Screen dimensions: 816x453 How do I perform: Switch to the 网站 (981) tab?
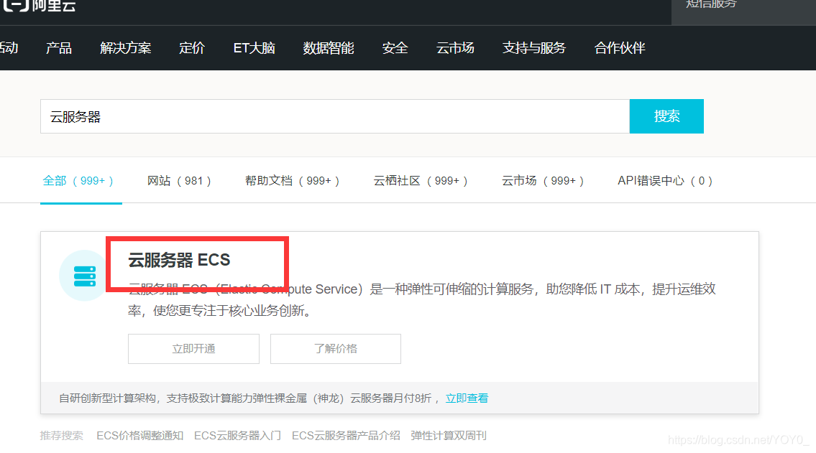pos(179,181)
